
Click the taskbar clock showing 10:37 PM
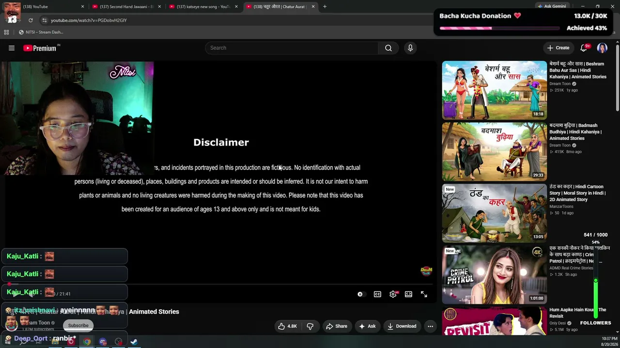point(609,341)
